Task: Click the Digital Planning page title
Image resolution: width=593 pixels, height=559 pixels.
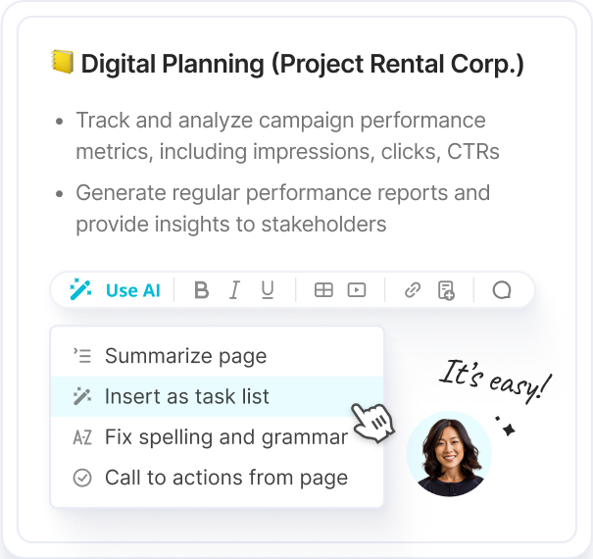Action: point(302,65)
